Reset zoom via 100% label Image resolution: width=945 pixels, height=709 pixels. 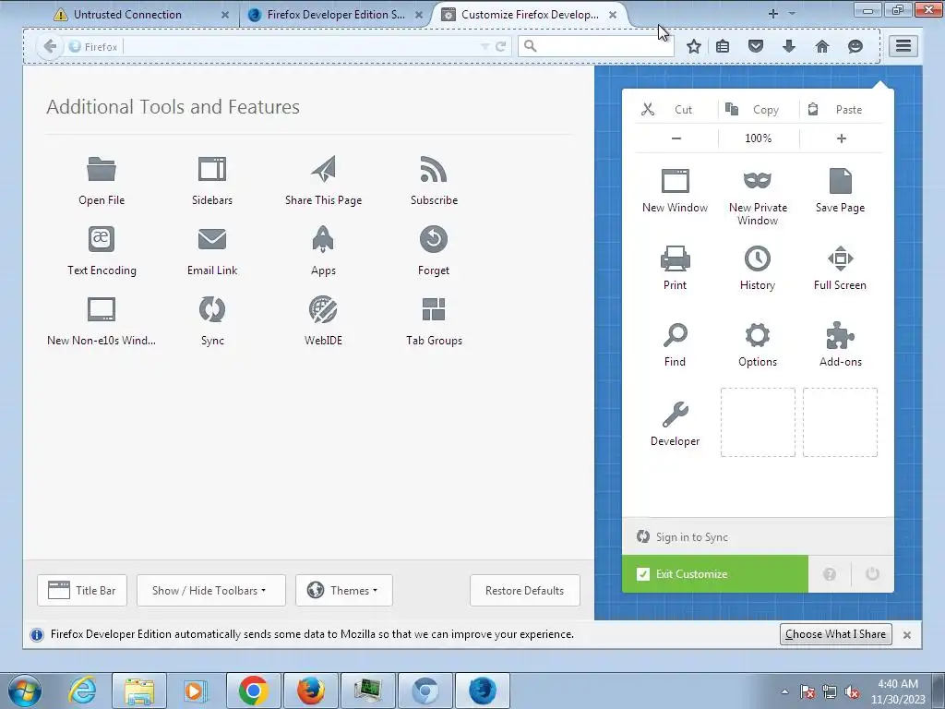(x=759, y=138)
